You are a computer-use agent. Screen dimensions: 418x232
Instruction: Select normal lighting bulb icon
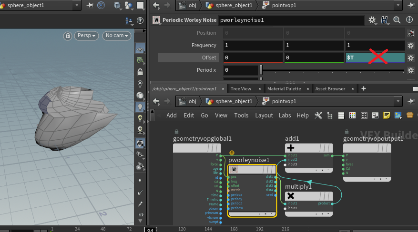tap(140, 107)
